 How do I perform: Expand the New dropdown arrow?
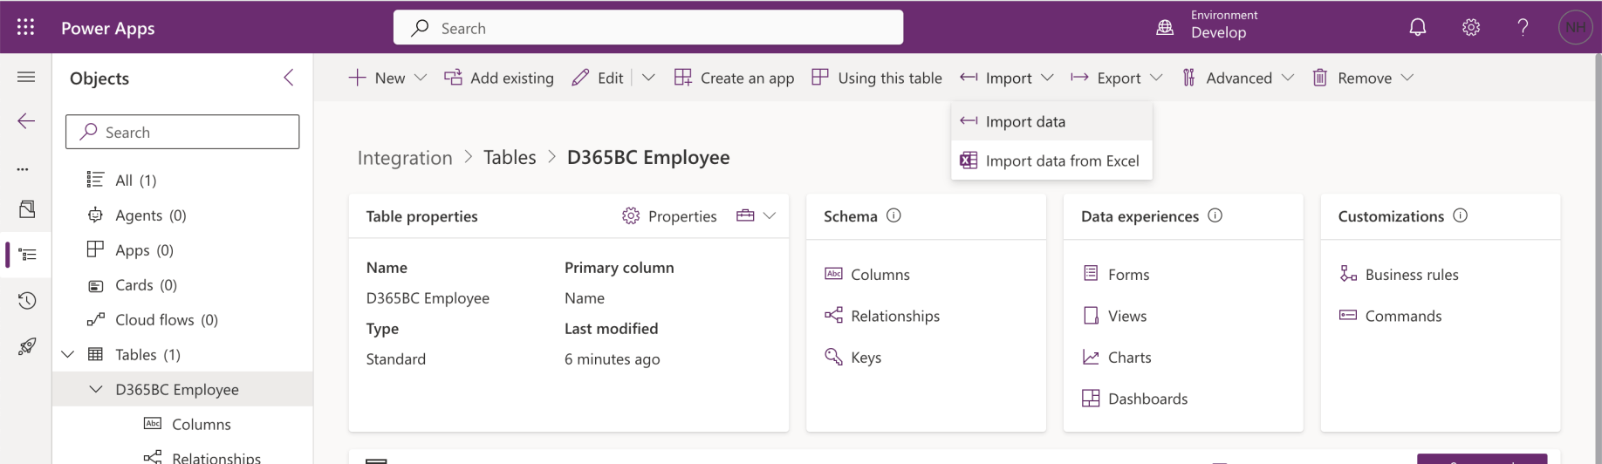421,78
